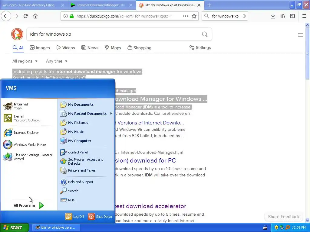The image size is (310, 232).
Task: Select the Shopping search tab
Action: click(x=139, y=48)
